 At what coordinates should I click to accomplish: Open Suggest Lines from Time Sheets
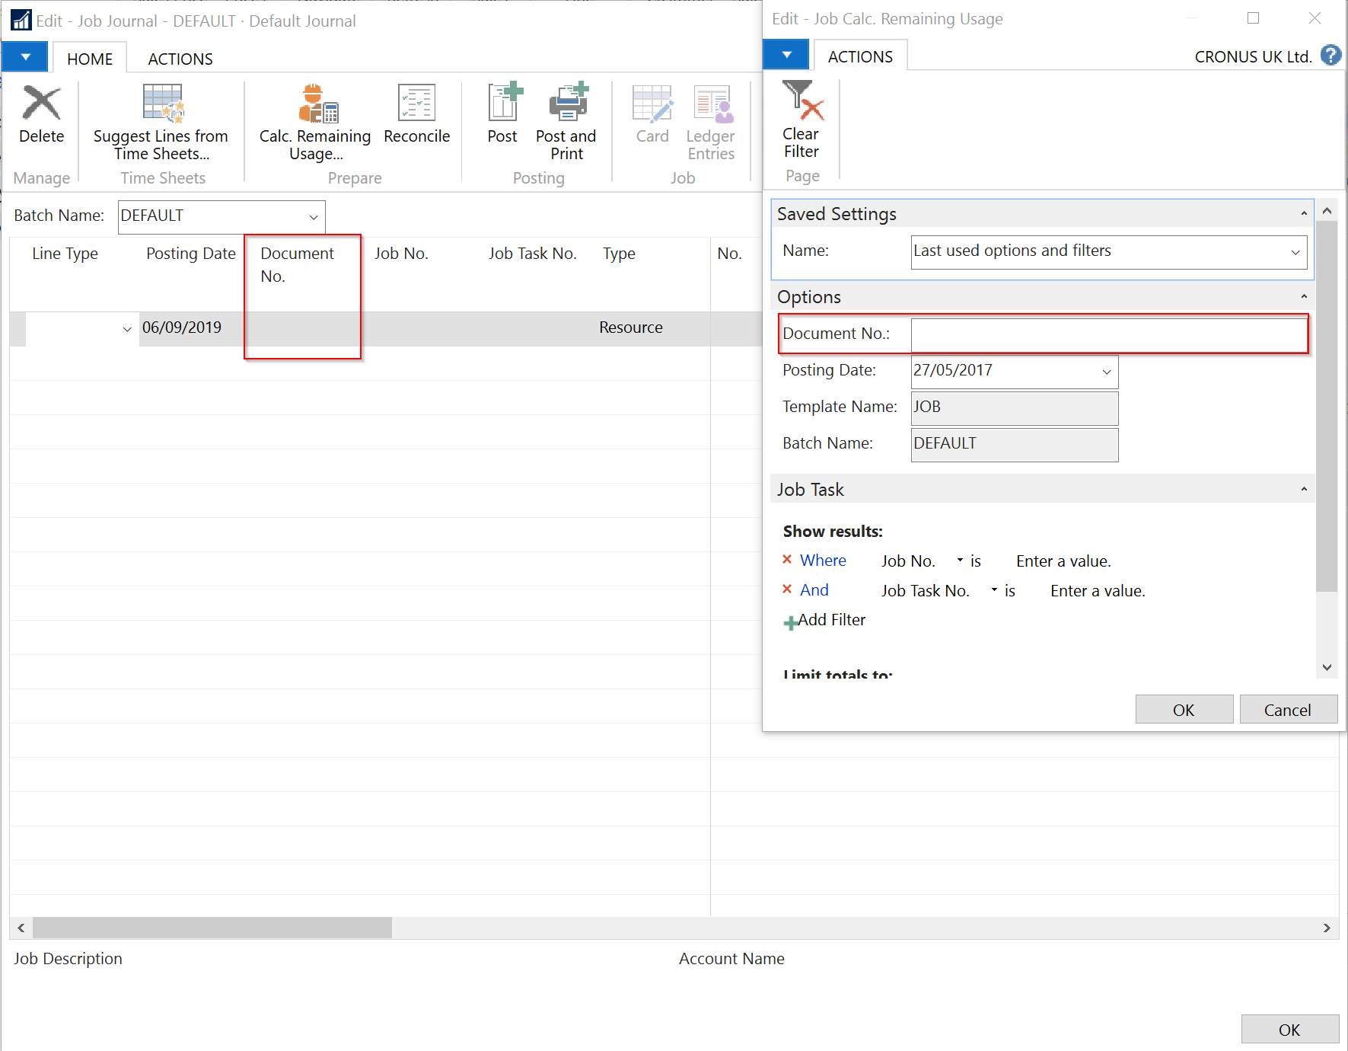pyautogui.click(x=161, y=104)
